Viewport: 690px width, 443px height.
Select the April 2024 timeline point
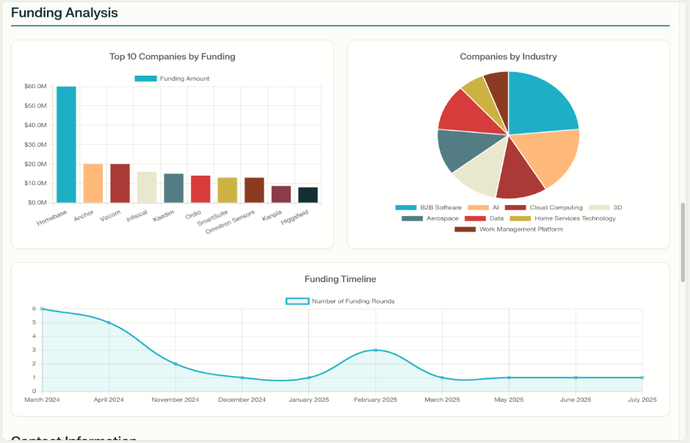coord(109,323)
